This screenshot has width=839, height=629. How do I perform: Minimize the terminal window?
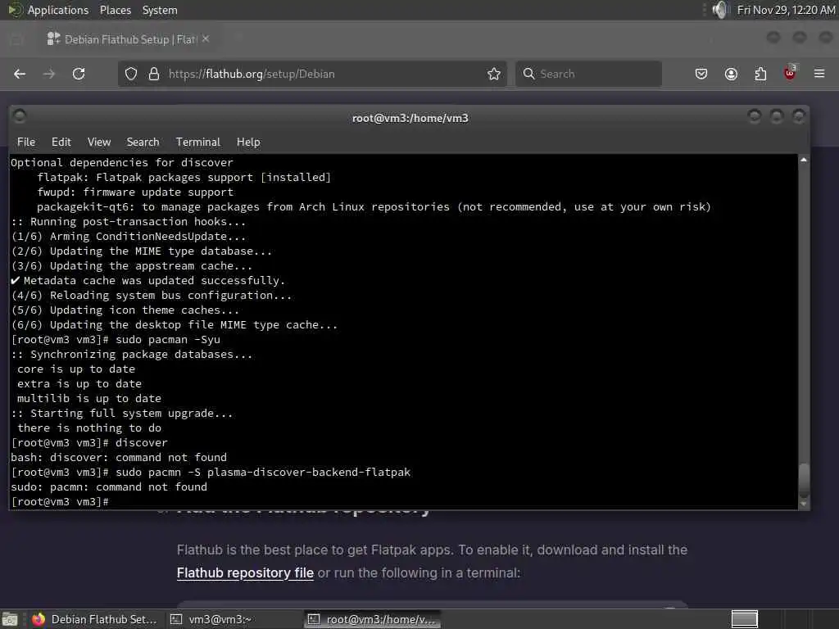[755, 116]
